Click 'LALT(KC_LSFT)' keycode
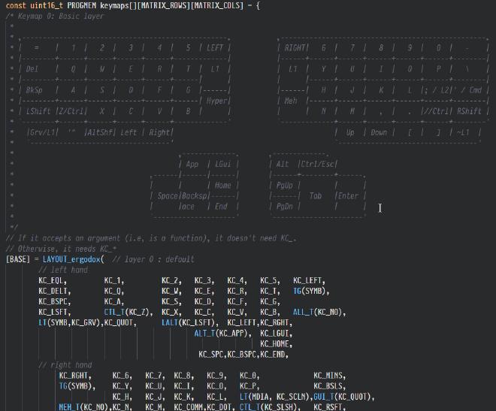 point(190,323)
